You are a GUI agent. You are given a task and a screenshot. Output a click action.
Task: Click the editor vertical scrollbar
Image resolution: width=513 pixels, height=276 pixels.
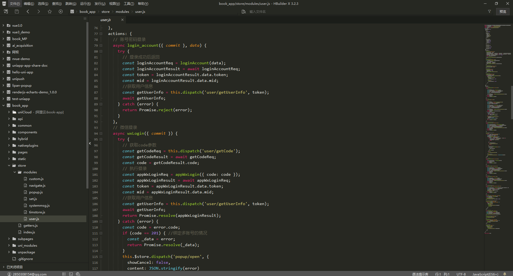(512, 102)
